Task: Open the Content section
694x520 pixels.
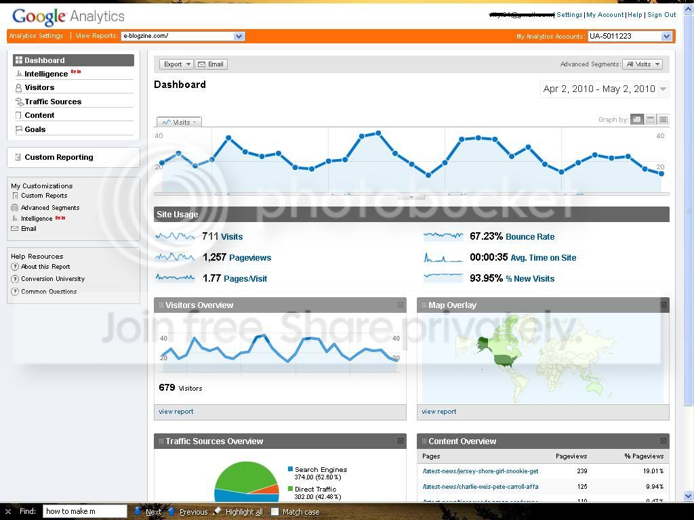Action: coord(39,115)
